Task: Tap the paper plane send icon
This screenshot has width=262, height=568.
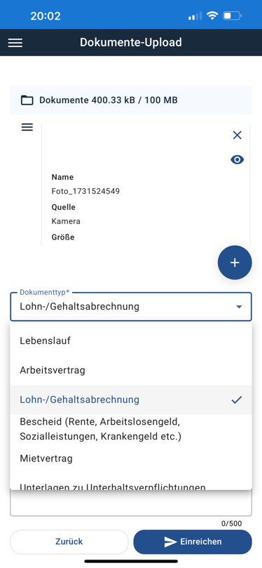Action: [x=170, y=541]
